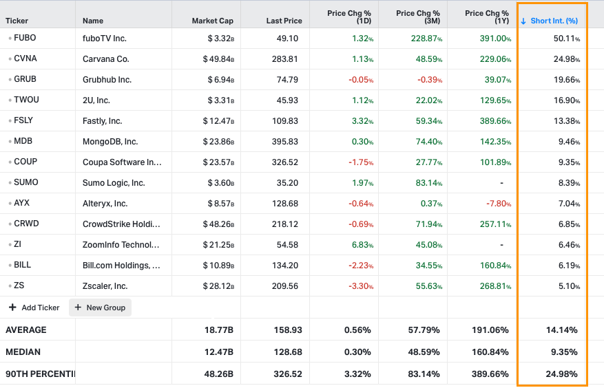Select the AYX ticker

21,203
